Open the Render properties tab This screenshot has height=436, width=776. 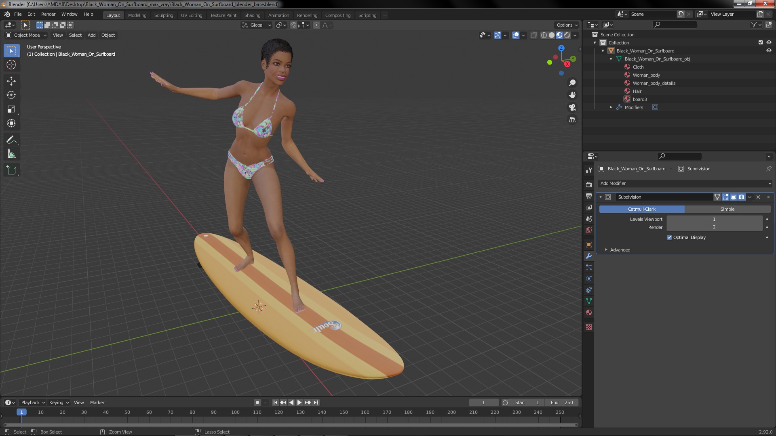[x=589, y=184]
